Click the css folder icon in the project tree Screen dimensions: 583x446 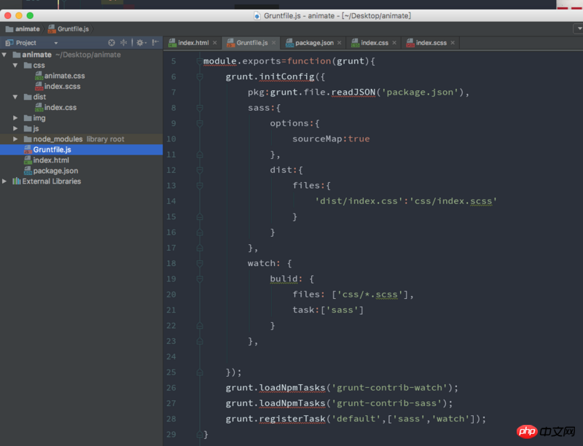[x=28, y=66]
